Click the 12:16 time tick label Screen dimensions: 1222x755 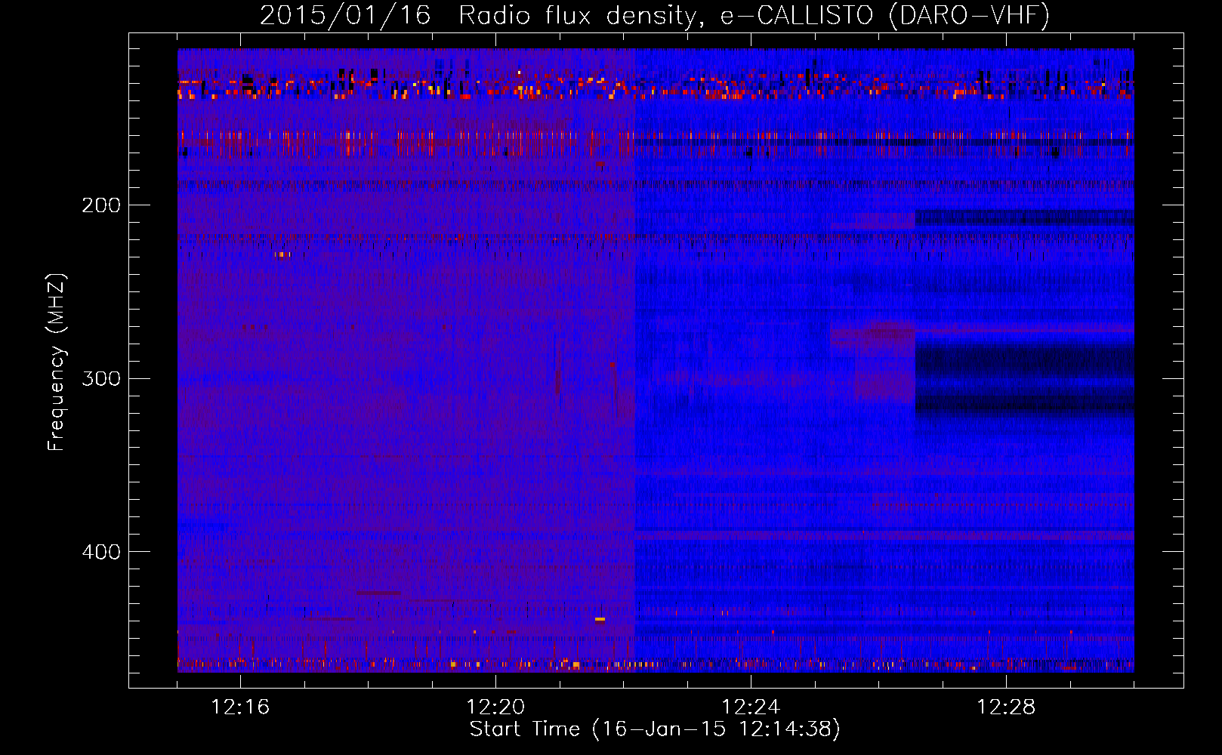[x=240, y=707]
